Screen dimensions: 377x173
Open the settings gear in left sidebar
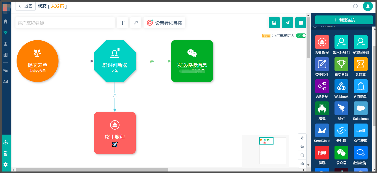tap(6, 164)
